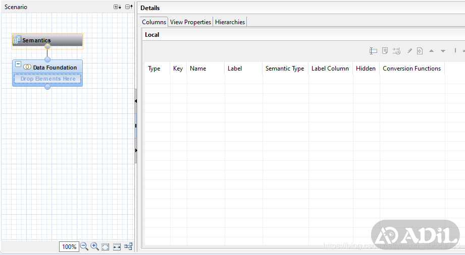Viewport: 465px width, 255px height.
Task: Collapse the Data Foundation node
Action: point(18,65)
